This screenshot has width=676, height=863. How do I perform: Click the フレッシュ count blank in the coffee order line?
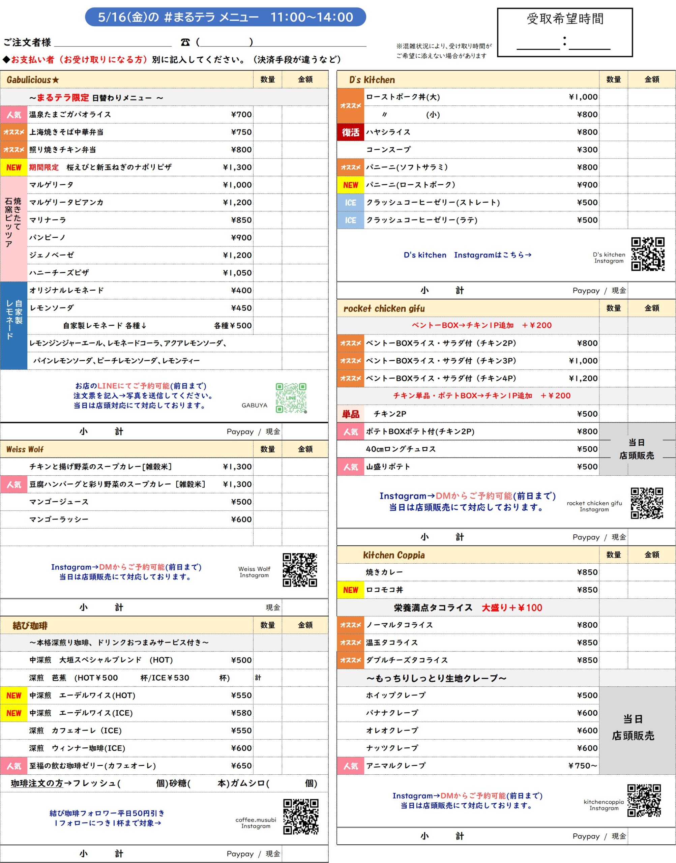[x=138, y=783]
